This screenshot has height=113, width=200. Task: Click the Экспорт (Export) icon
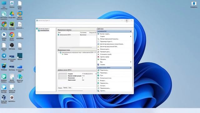click(98, 86)
